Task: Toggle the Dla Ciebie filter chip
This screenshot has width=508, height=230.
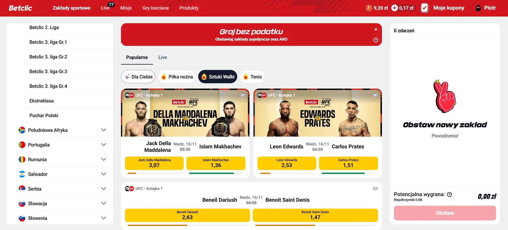Action: (138, 77)
